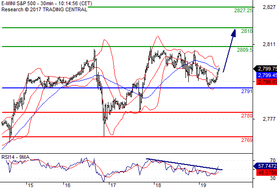Click the RSI14 - 9MA indicator label
Screen dimensions: 277x188
tap(15, 157)
